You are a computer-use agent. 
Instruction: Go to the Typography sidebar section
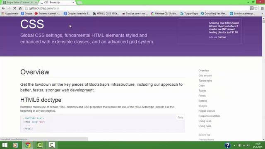(205, 81)
